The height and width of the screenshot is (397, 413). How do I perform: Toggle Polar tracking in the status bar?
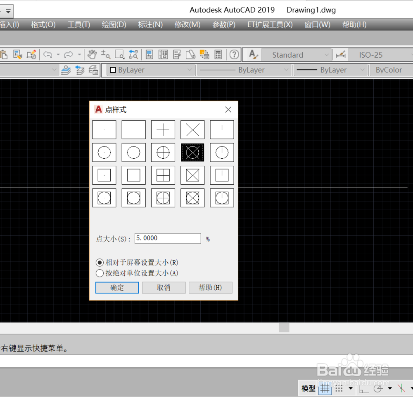378,388
